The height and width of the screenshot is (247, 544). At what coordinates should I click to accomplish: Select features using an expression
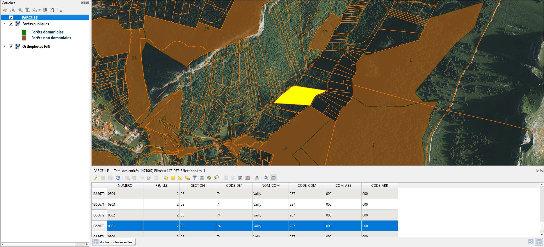[x=166, y=178]
